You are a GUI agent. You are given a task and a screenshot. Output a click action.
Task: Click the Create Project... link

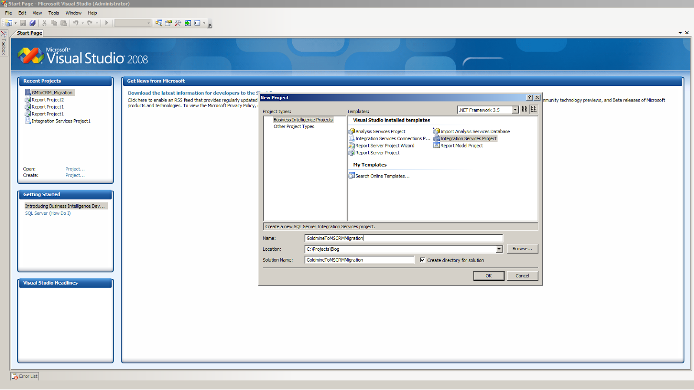point(75,175)
